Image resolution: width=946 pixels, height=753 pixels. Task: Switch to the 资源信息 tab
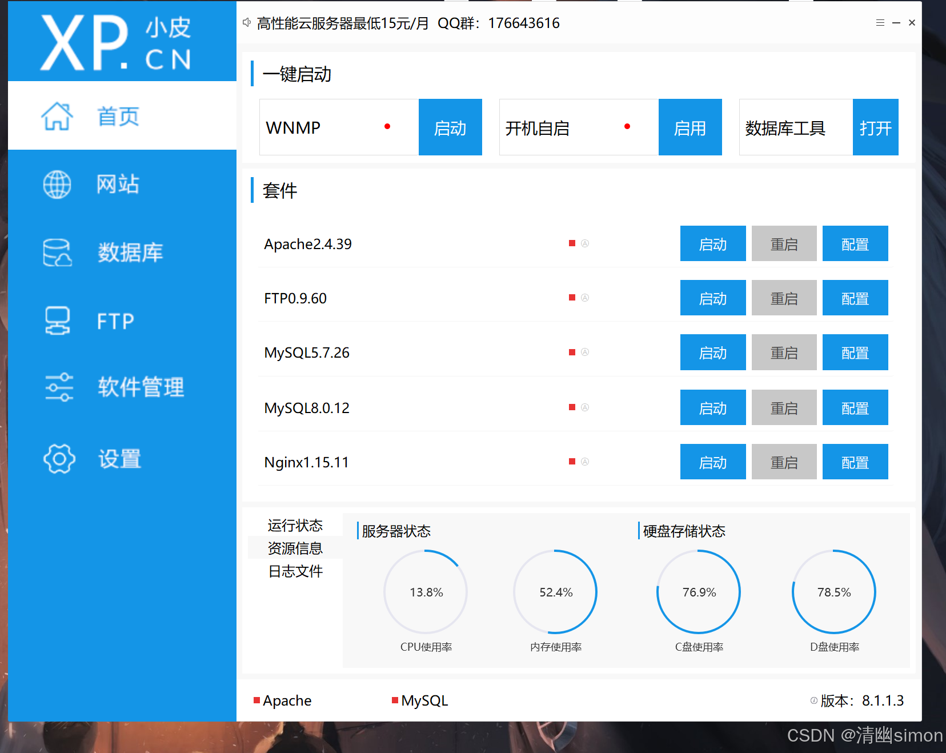(x=295, y=548)
